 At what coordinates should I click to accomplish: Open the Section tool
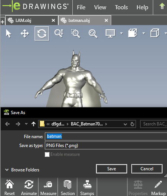click(68, 187)
